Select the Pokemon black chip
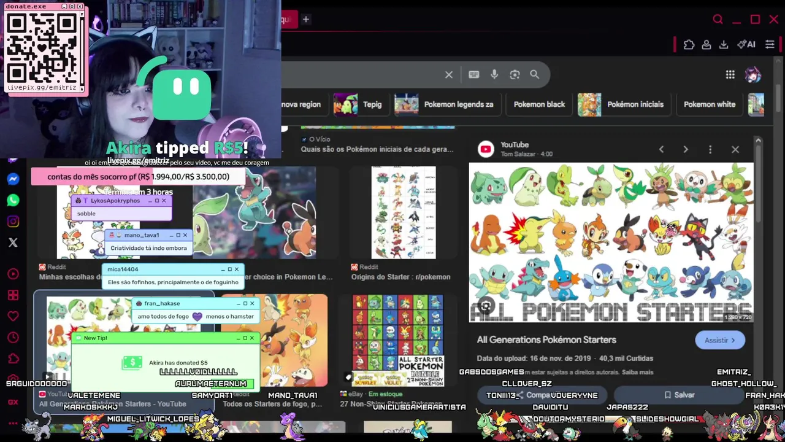The width and height of the screenshot is (785, 442). 539,104
